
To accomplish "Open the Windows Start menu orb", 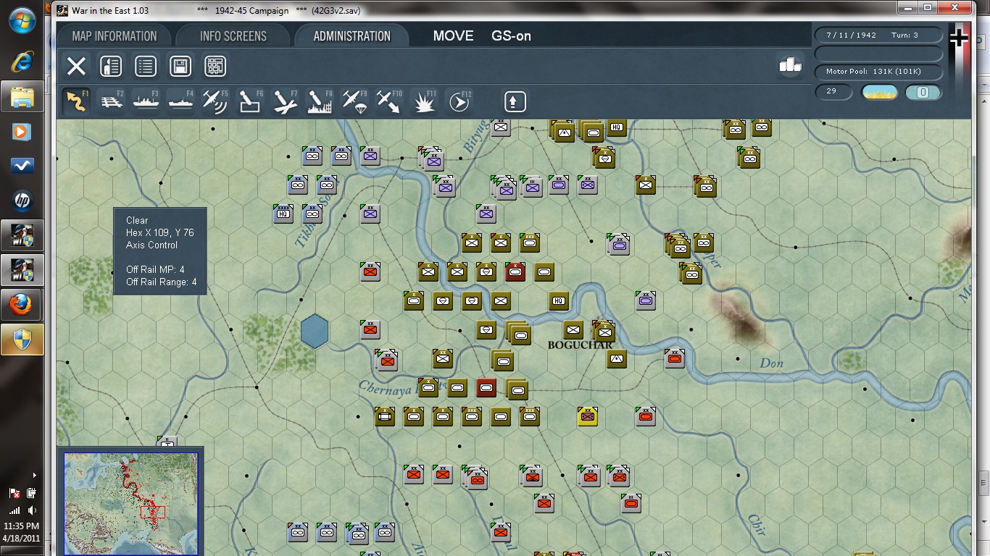I will coord(22,21).
